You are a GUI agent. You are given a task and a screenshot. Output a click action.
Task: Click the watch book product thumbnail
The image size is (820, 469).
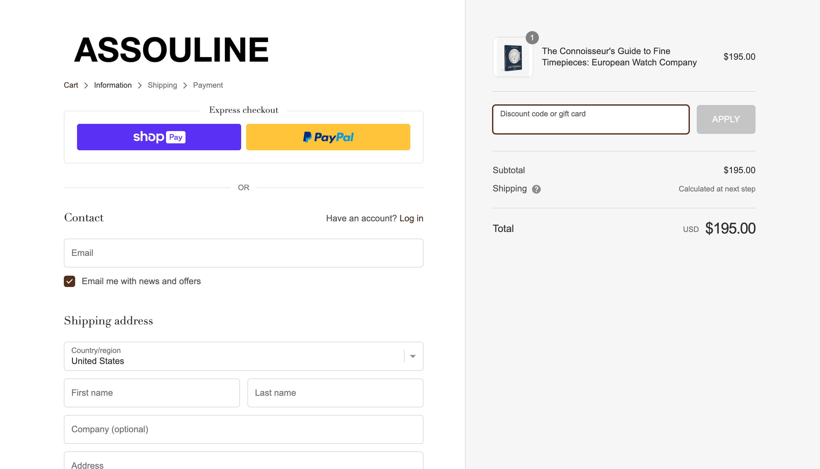point(512,57)
